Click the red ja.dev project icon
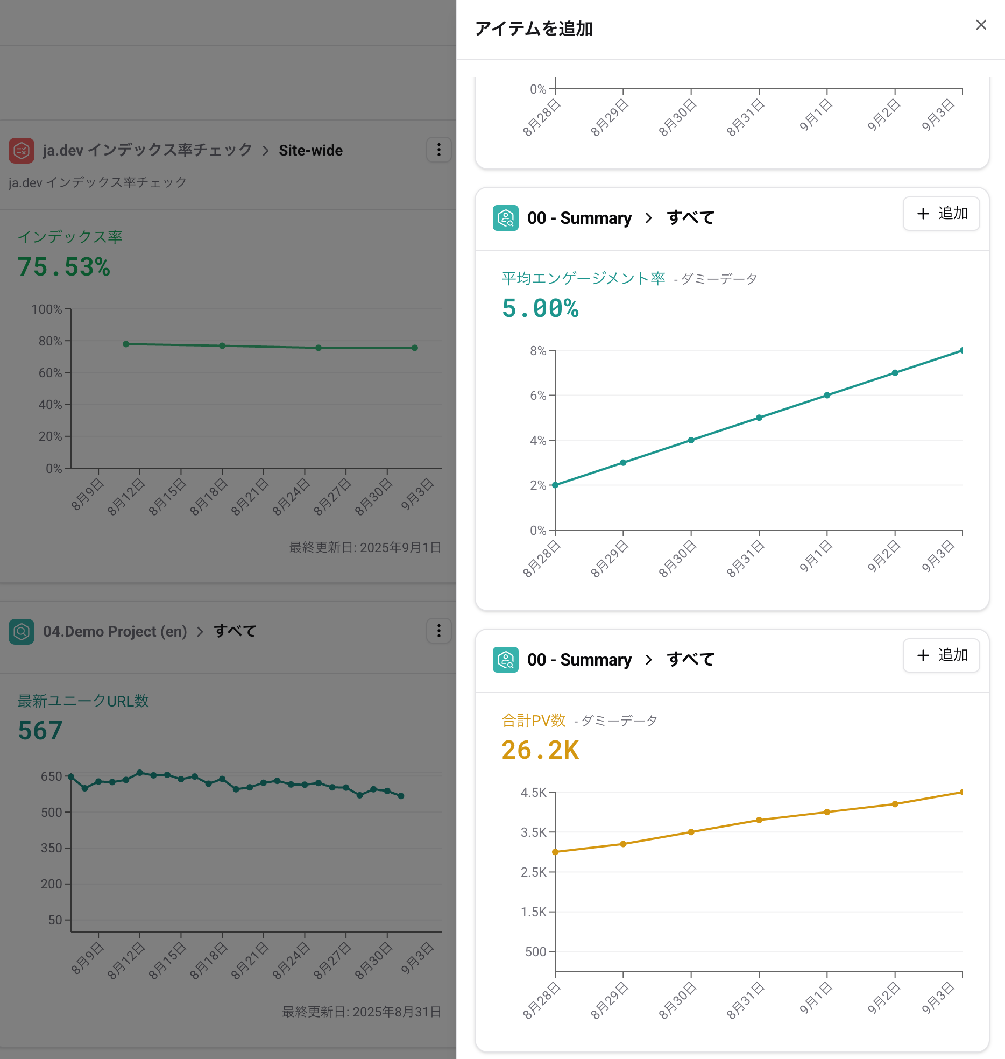The width and height of the screenshot is (1005, 1059). [x=22, y=151]
